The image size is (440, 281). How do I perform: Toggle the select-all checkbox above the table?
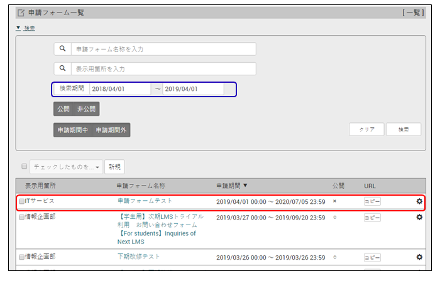click(x=25, y=166)
